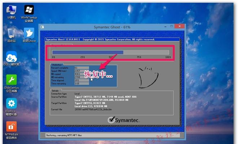Select the NTPWEdit 密码修改 shortcut

(12, 130)
